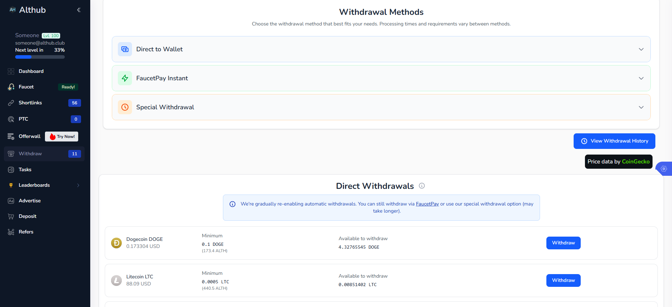Click the 88.09 USD Litecoin price
This screenshot has width=672, height=307.
point(138,284)
